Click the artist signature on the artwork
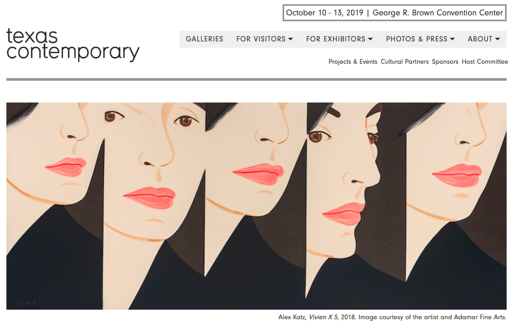513x324 pixels. pyautogui.click(x=28, y=303)
